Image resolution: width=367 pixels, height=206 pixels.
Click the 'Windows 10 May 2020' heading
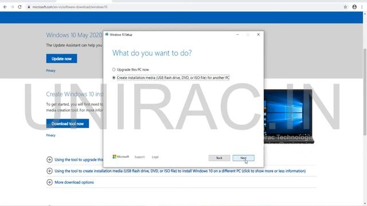tap(74, 35)
